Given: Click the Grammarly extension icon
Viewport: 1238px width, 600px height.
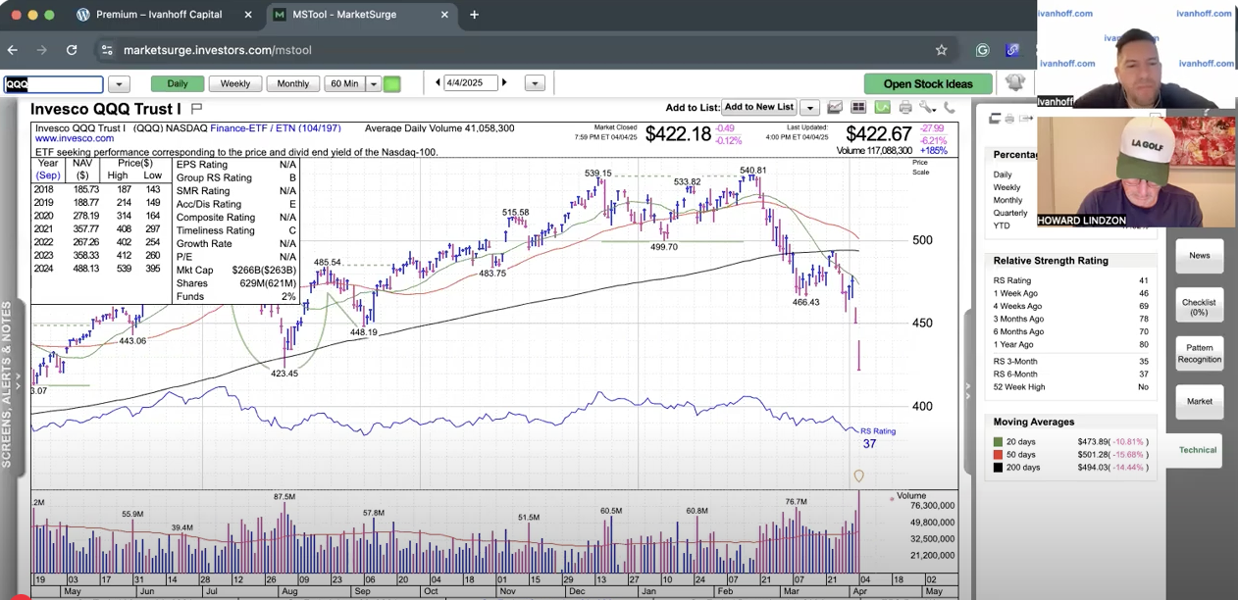Looking at the screenshot, I should click(983, 50).
